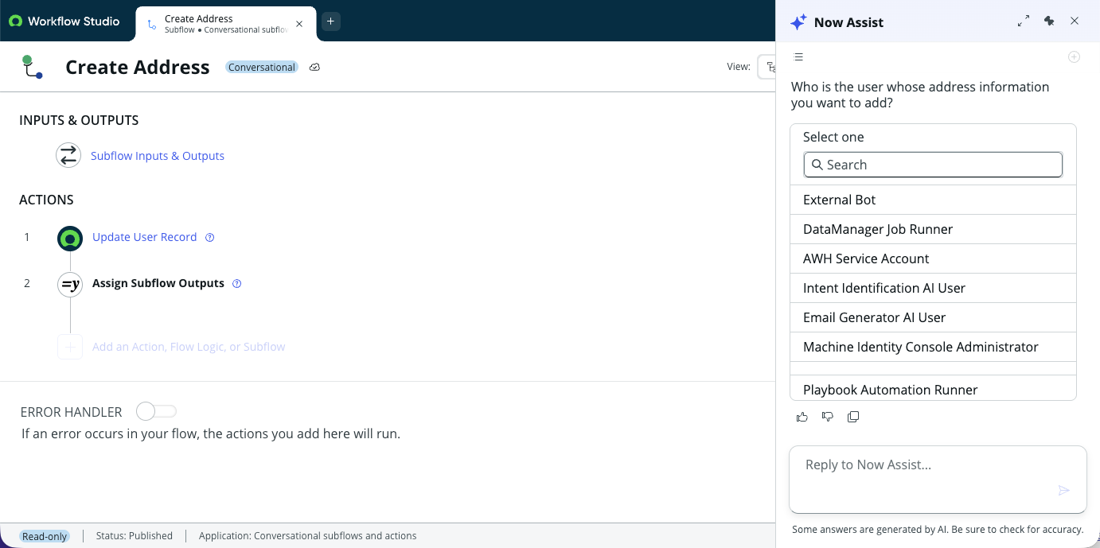Expand the Now Assist panel

click(x=1024, y=21)
